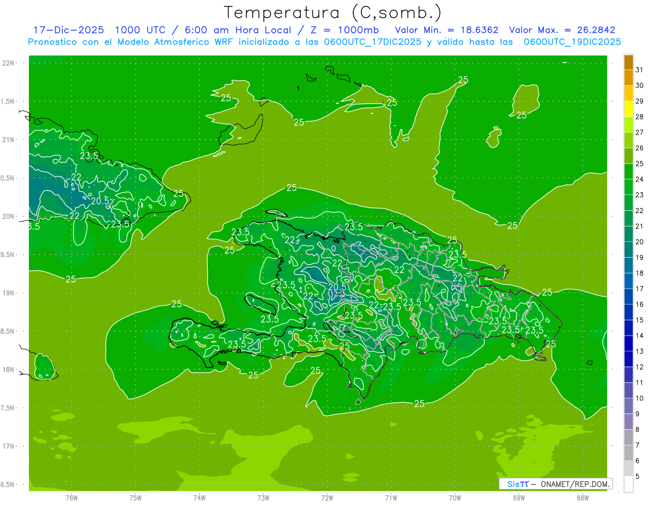Click the "74W" longitude axis label

[x=199, y=498]
